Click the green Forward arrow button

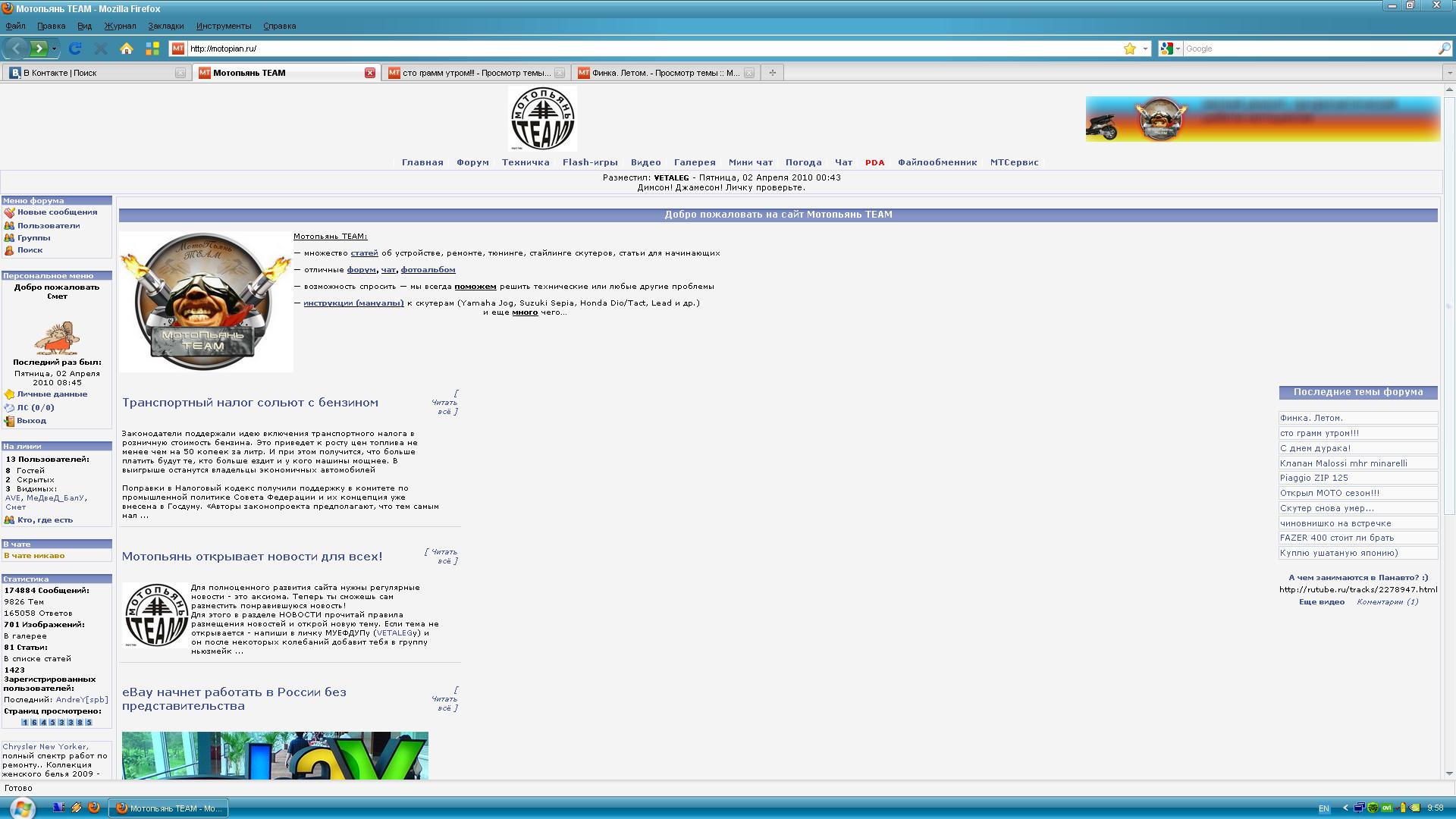39,49
